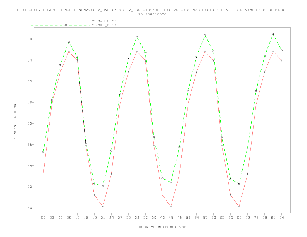The width and height of the screenshot is (307, 237).
Task: Click x-axis forecast hour label 00
Action: pos(43,218)
